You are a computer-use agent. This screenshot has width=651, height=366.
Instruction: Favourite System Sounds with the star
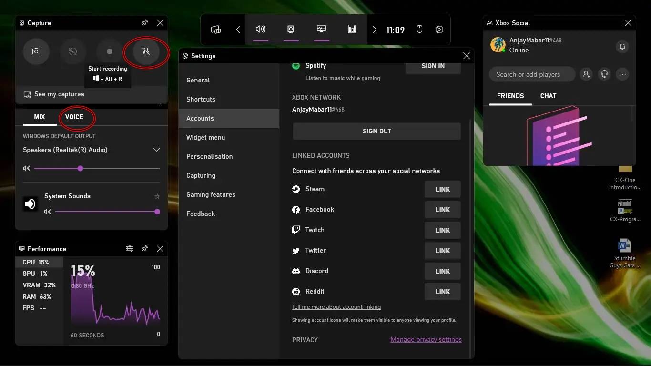click(x=157, y=196)
